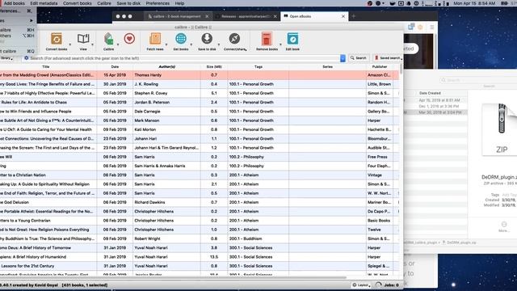Switch to calibre E-book management browser tab

coord(178,16)
